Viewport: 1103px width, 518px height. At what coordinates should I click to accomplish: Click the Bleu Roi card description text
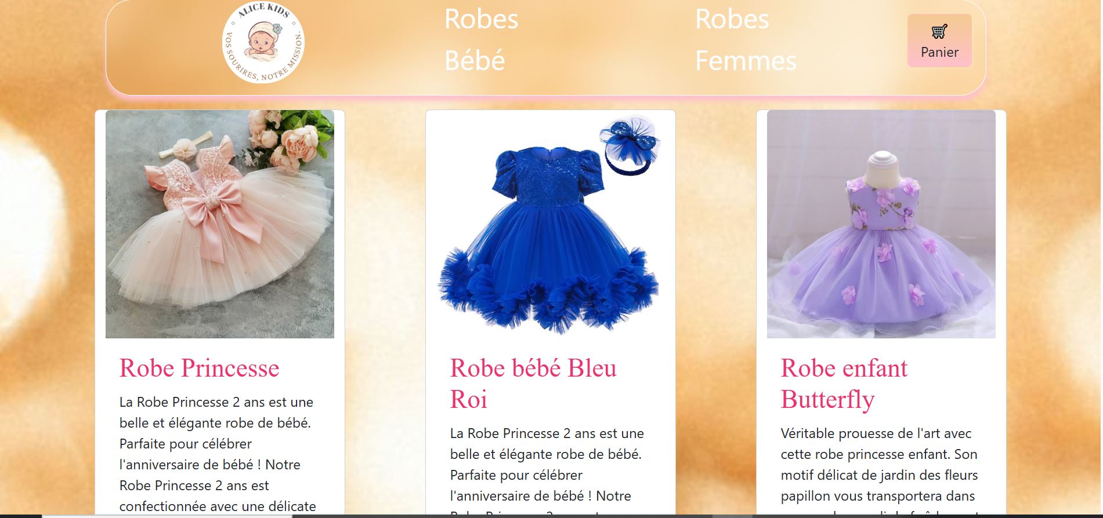click(x=547, y=470)
